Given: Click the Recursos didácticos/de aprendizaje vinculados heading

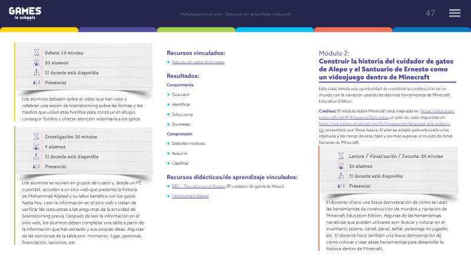Looking at the screenshot, I should coord(232,177).
